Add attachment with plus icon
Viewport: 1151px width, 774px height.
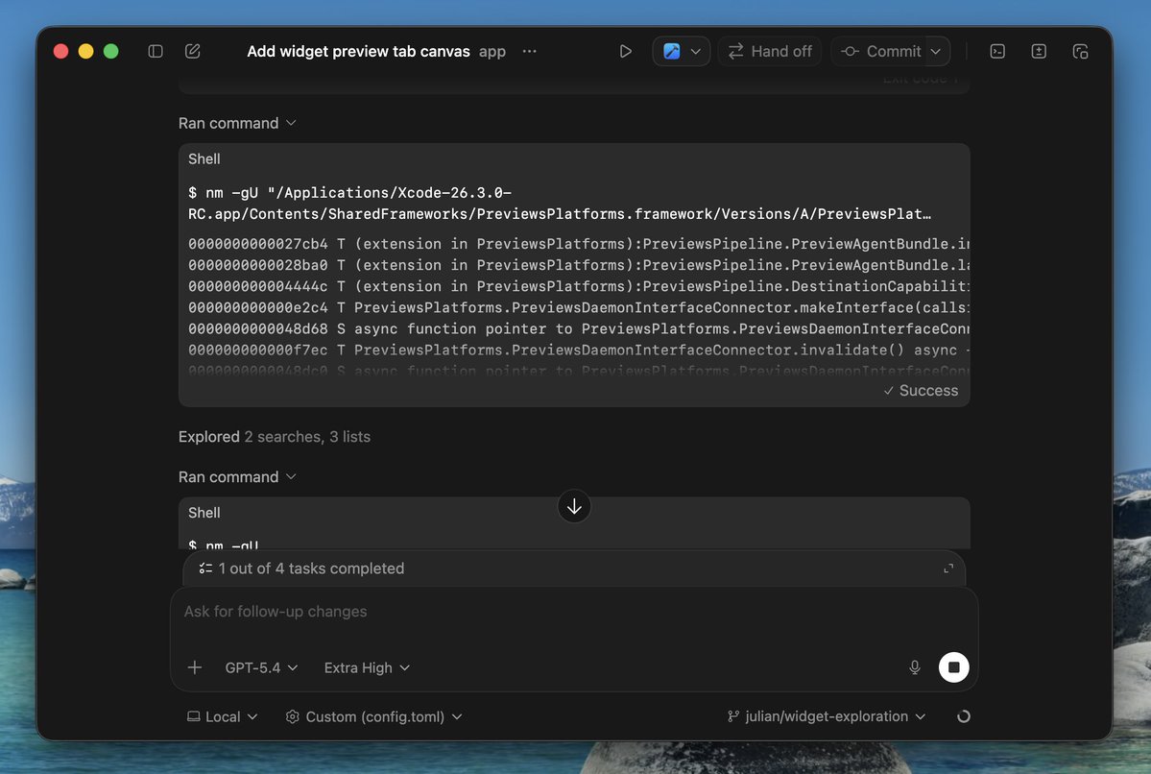195,667
